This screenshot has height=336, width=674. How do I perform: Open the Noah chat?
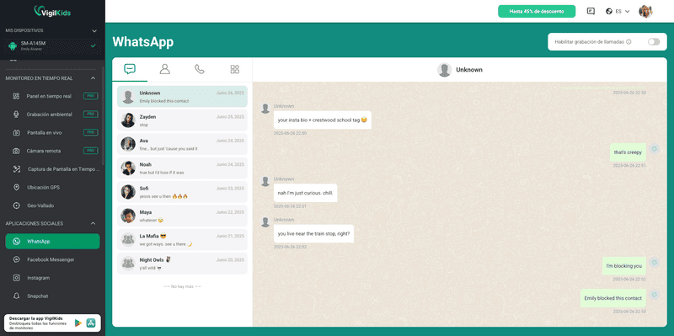pyautogui.click(x=182, y=168)
